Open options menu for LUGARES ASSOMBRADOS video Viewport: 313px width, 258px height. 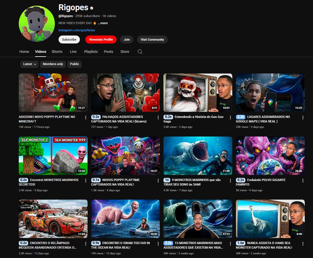coord(303,118)
